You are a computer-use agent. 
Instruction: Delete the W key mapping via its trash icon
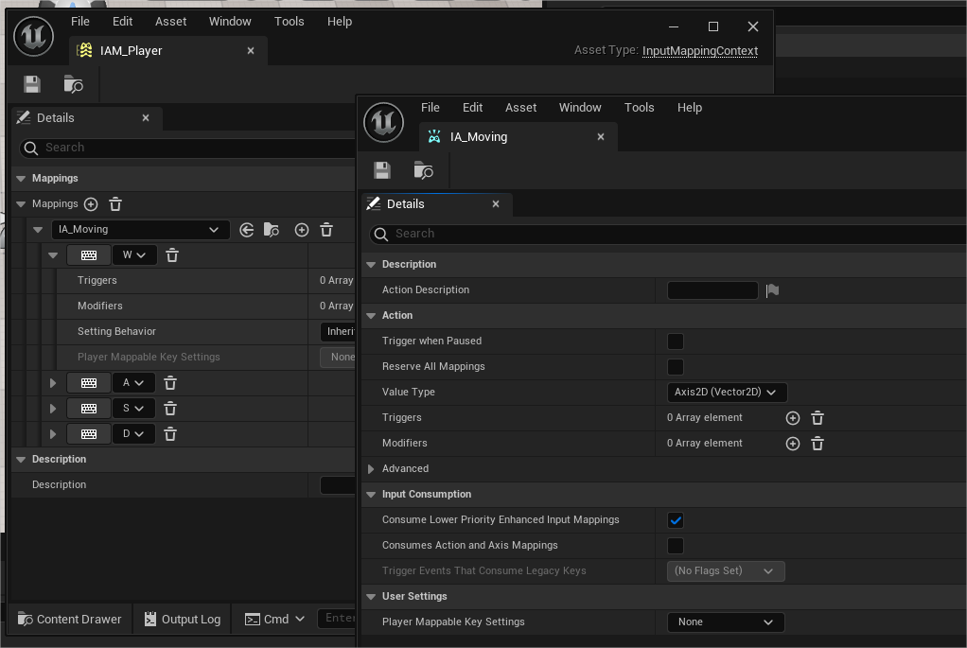(172, 255)
